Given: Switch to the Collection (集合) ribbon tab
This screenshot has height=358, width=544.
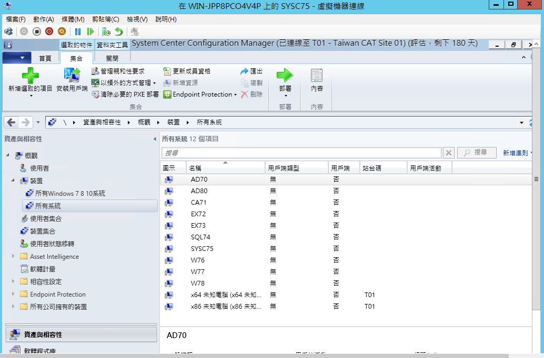Looking at the screenshot, I should click(76, 58).
